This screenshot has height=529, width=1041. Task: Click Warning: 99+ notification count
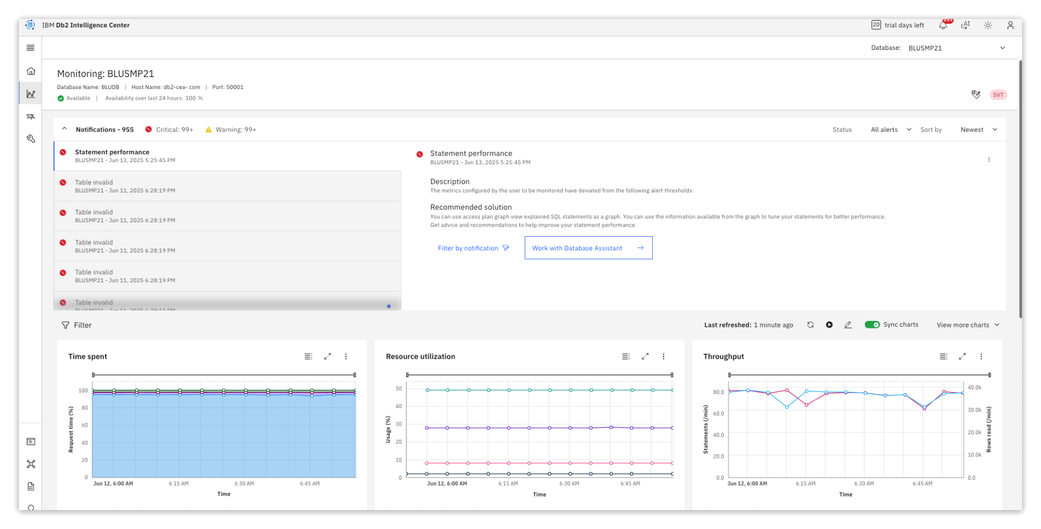pyautogui.click(x=231, y=130)
